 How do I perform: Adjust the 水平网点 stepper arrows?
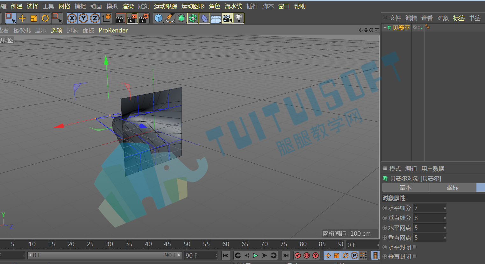point(445,228)
